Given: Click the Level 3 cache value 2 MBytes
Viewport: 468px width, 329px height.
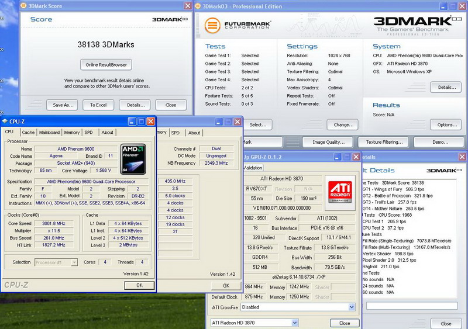Looking at the screenshot, I should [128, 245].
